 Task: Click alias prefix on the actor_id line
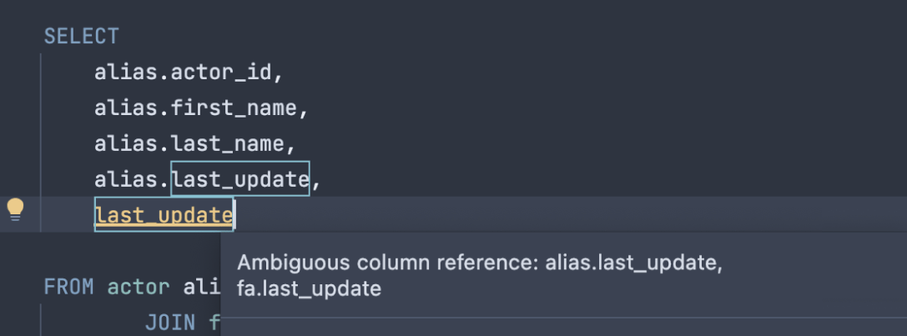point(126,73)
